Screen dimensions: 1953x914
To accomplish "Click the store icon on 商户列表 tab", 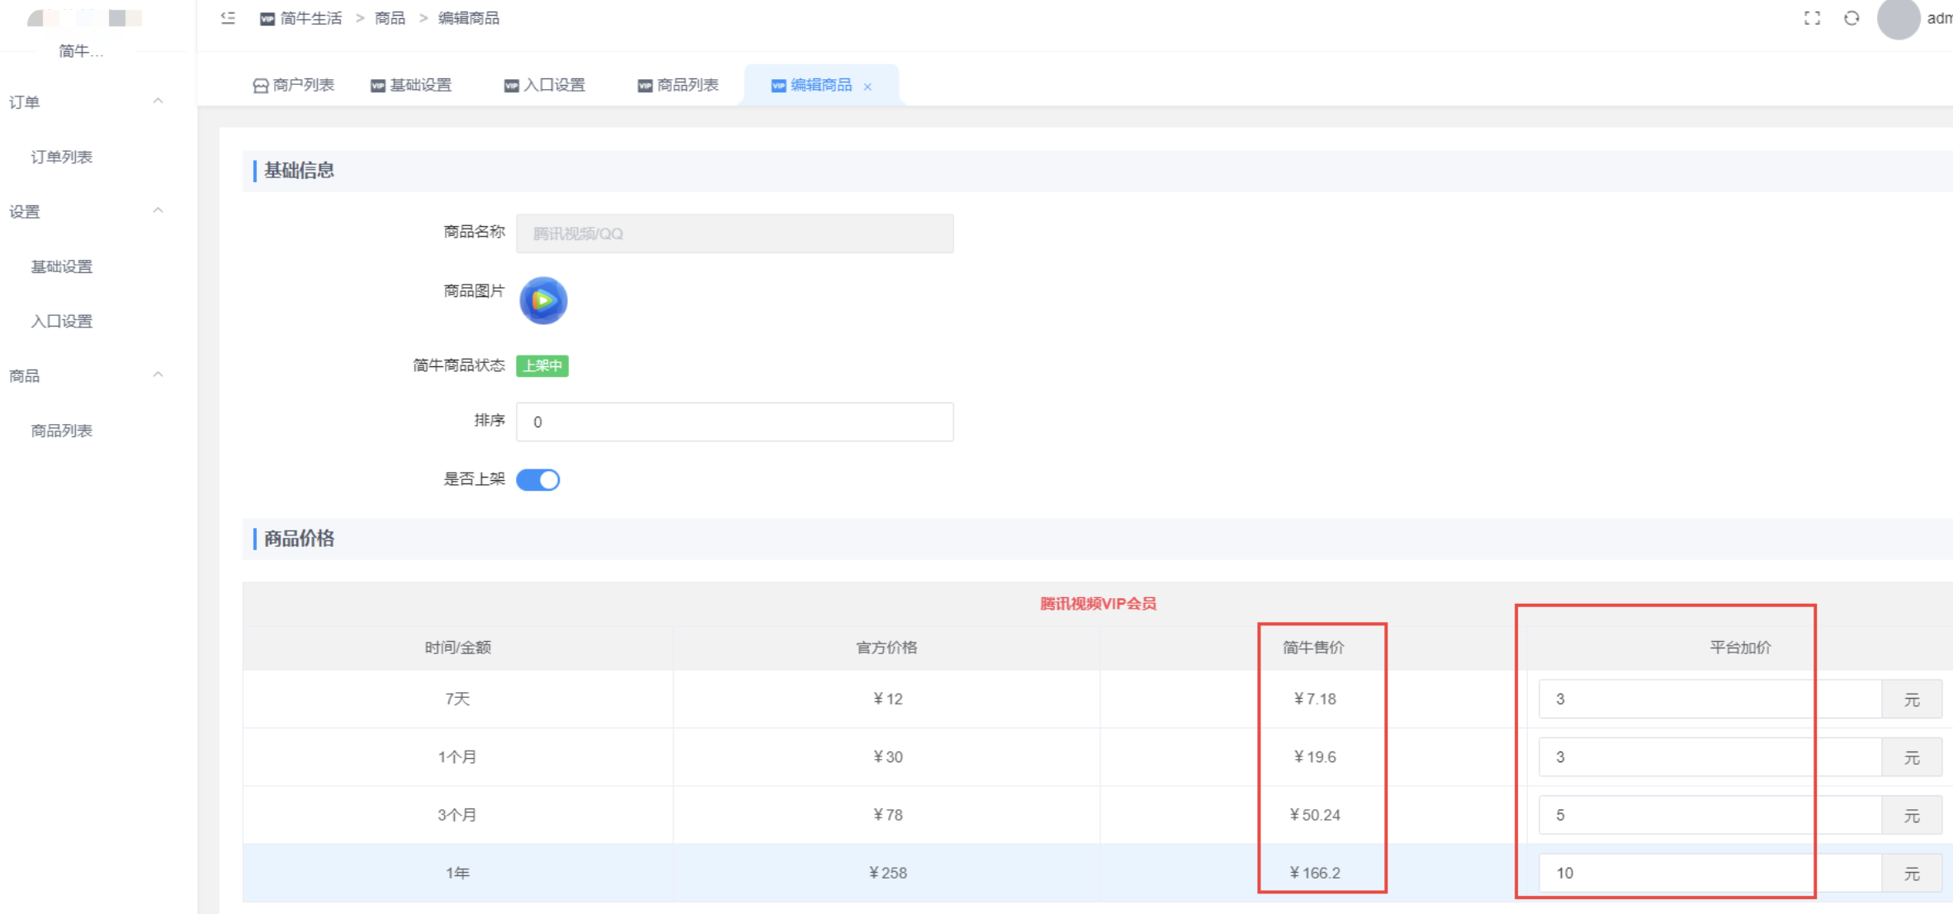I will (260, 86).
